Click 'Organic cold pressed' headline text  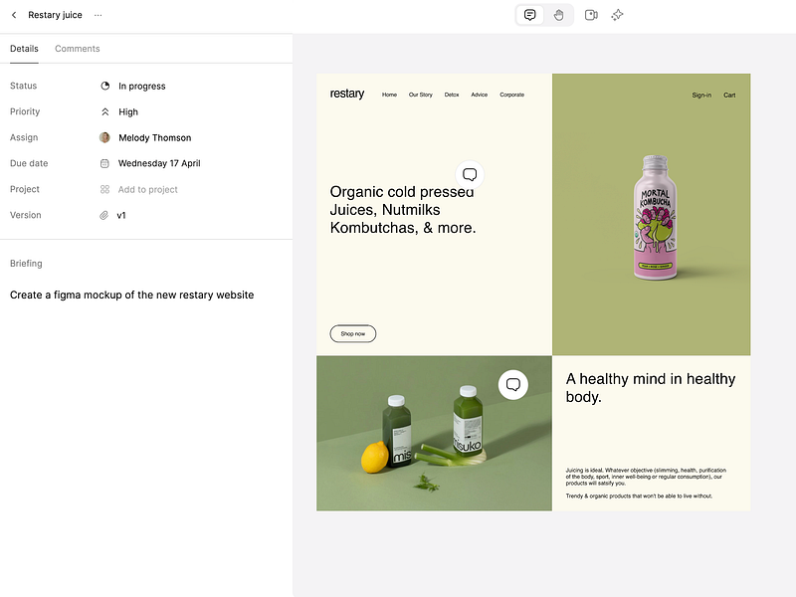click(402, 192)
